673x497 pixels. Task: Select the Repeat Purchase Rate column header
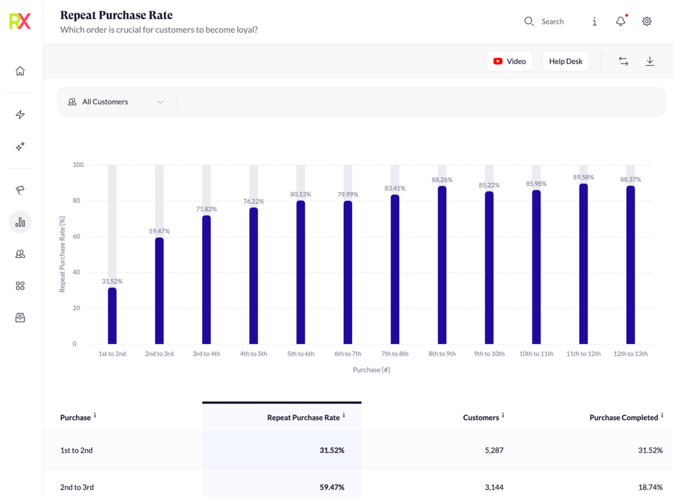[x=303, y=417]
